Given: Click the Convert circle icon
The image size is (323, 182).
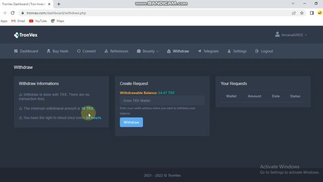Looking at the screenshot, I should click(x=79, y=51).
